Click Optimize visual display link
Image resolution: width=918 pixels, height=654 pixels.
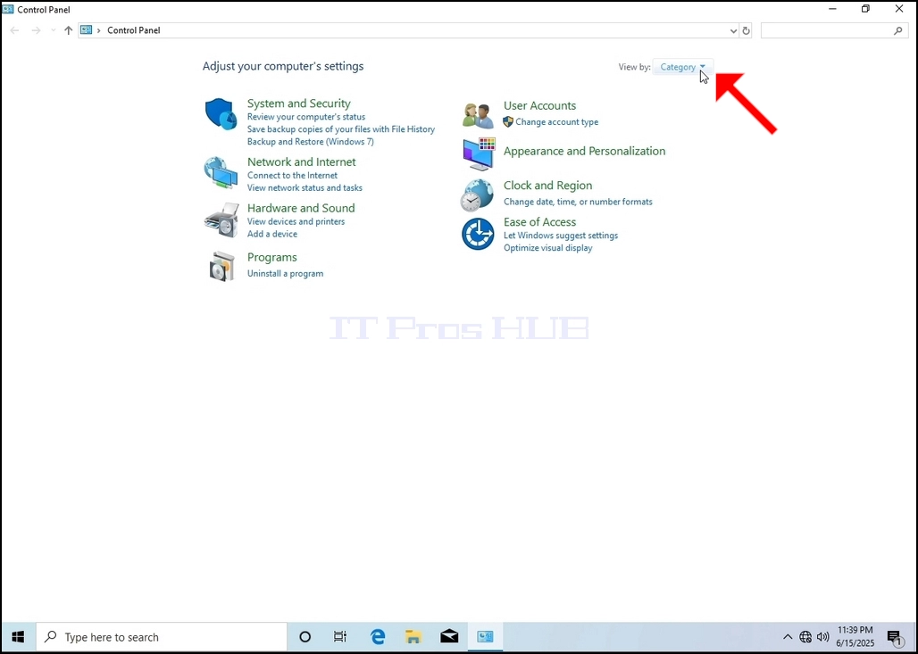point(548,248)
